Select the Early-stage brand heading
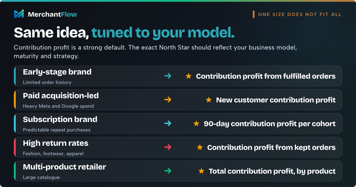Screen dimensions: 356x187 click(57, 72)
